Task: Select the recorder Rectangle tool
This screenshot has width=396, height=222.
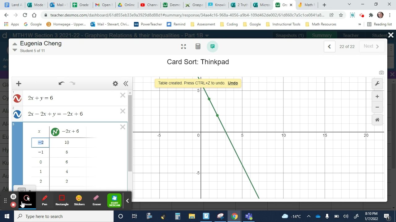Action: tap(62, 200)
